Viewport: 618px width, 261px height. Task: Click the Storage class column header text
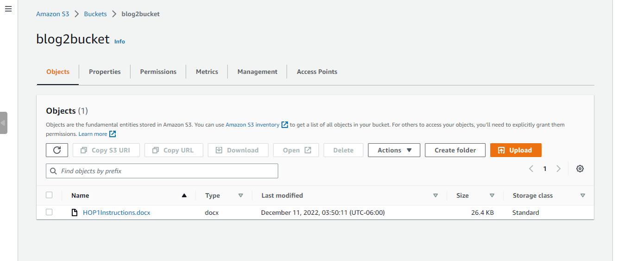pos(533,195)
